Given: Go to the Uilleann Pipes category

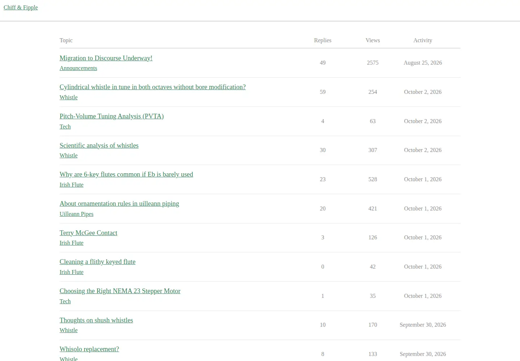Looking at the screenshot, I should click(77, 214).
